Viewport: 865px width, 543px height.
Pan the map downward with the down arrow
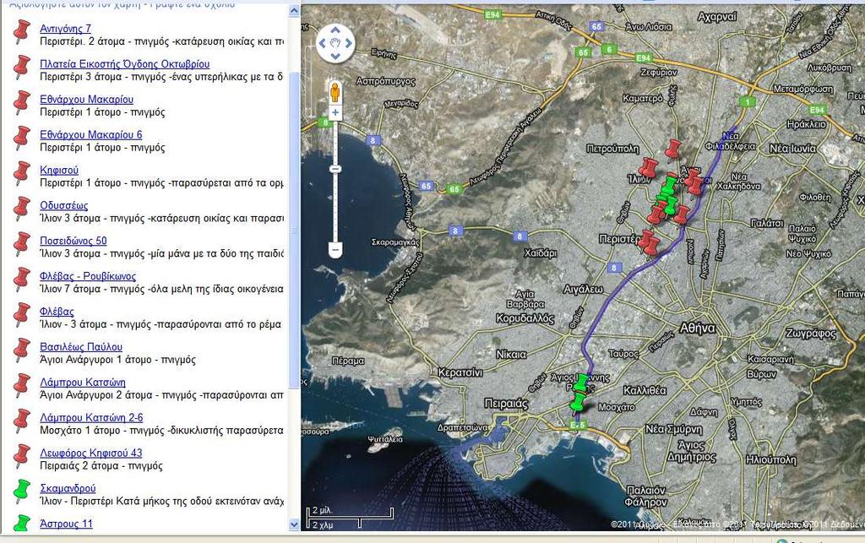pos(335,56)
